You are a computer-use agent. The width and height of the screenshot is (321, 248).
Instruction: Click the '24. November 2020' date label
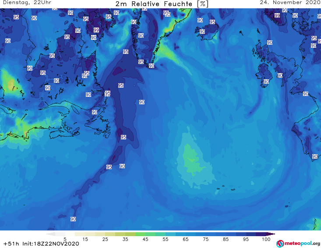click(290, 3)
